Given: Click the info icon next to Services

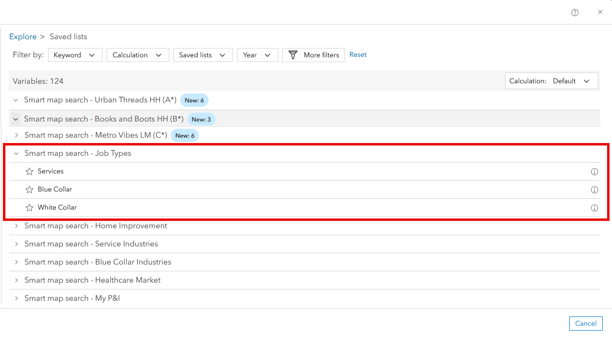Looking at the screenshot, I should click(594, 171).
